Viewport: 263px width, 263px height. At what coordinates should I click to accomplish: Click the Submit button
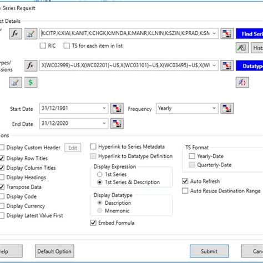pos(209,251)
